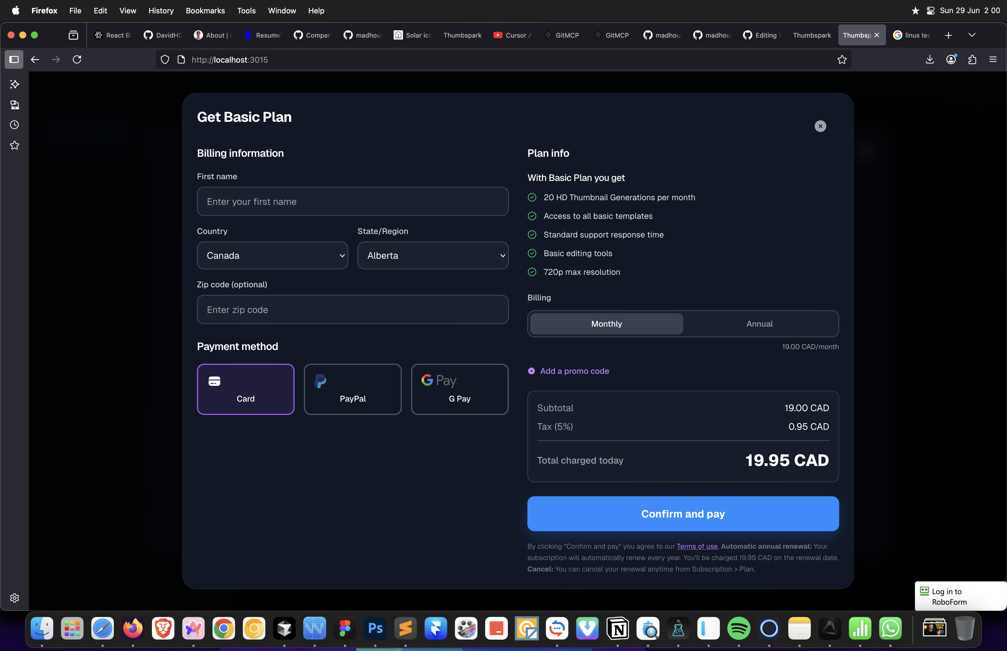Open sidebar settings gear icon
Screen dimensions: 1007x651
14,598
